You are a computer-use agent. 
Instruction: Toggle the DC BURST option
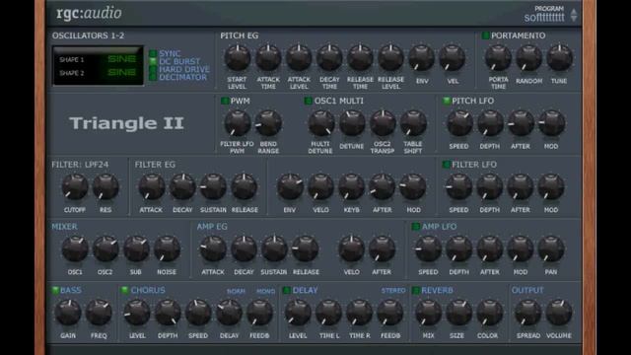point(153,61)
